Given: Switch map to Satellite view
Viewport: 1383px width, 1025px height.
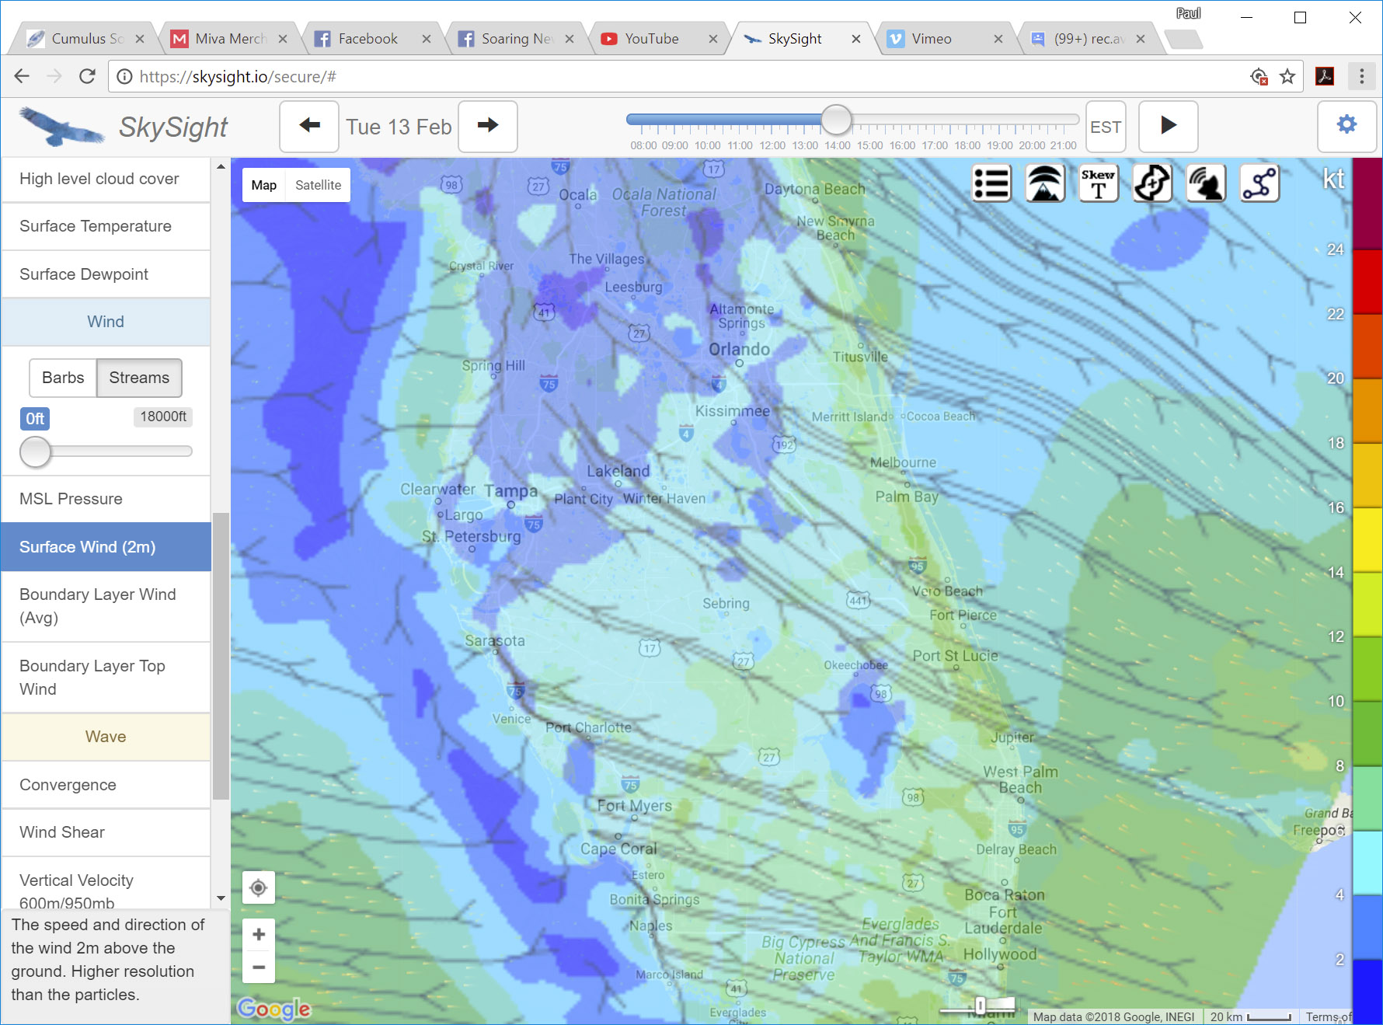Looking at the screenshot, I should 318,185.
